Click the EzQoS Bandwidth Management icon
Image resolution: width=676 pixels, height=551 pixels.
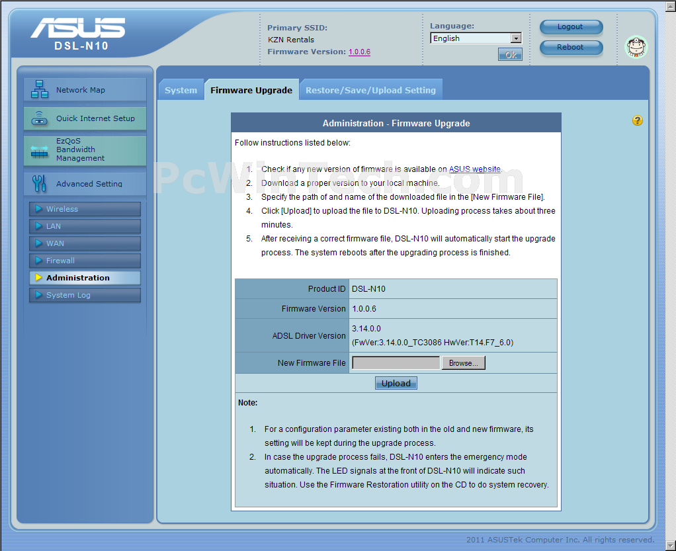click(40, 151)
